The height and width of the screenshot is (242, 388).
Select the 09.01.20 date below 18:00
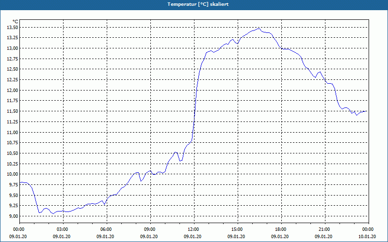280,237
